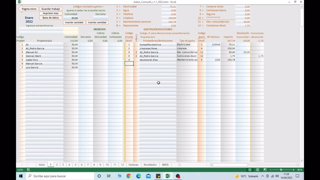Select Page Break Preview icon
This screenshot has width=320, height=180.
265,170
